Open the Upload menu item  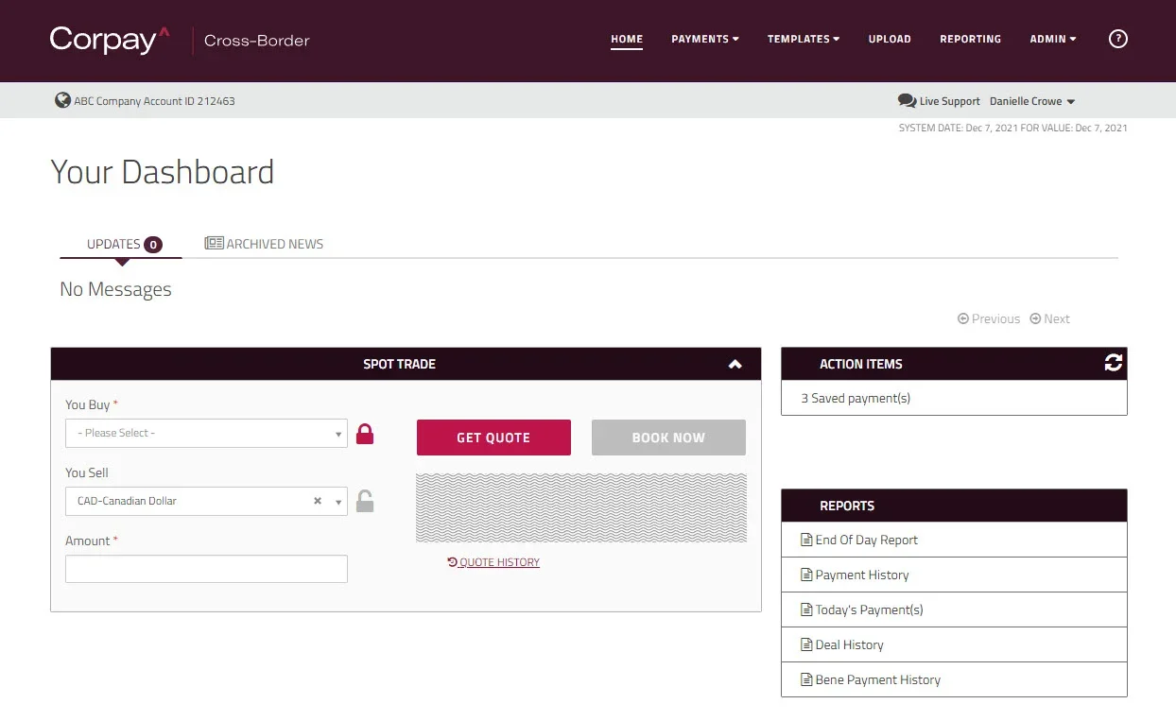890,39
